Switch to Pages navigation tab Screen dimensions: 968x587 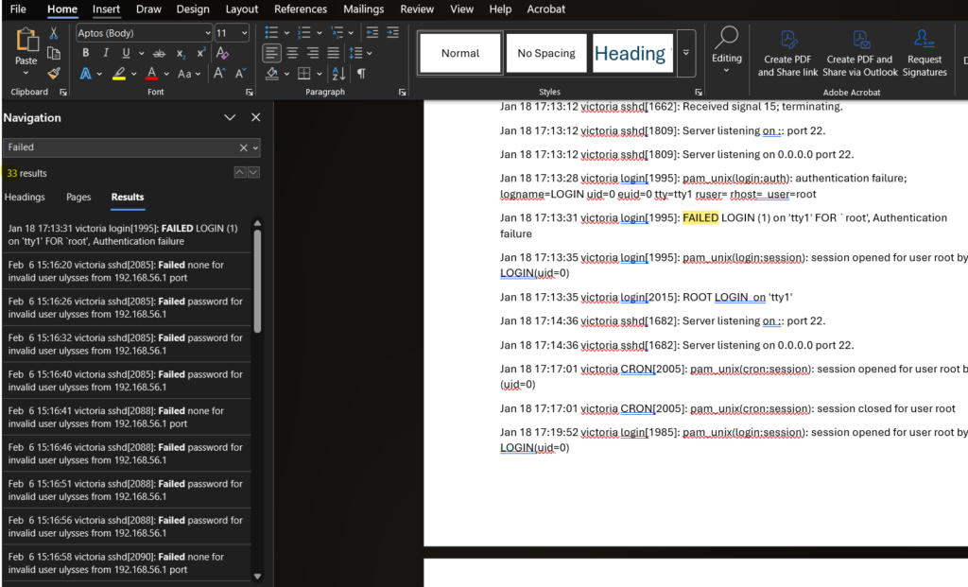[x=78, y=197]
